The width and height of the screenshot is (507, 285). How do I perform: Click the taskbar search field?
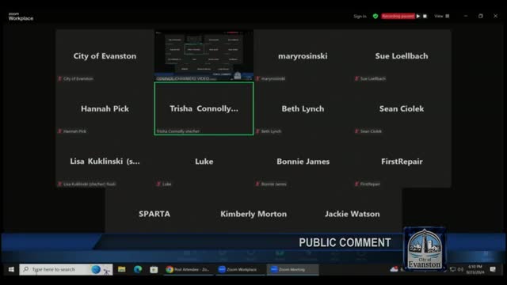pyautogui.click(x=66, y=269)
